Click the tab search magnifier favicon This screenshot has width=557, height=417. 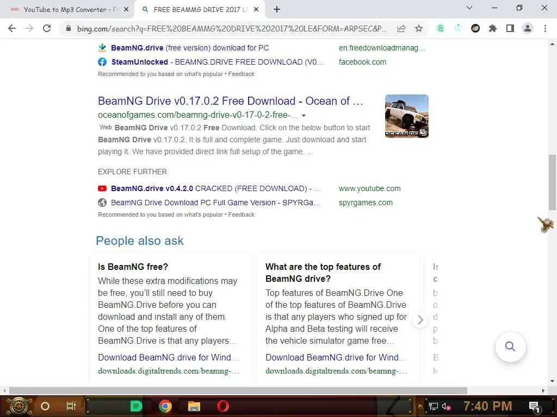[x=145, y=10]
